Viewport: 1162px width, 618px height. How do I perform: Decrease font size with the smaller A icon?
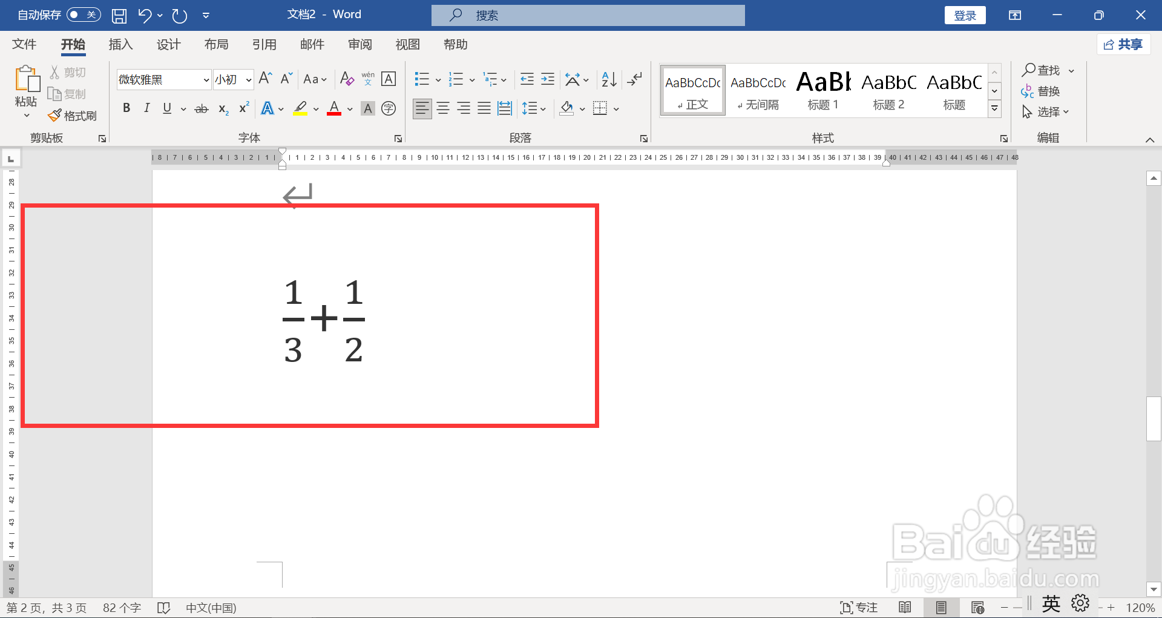pos(286,79)
